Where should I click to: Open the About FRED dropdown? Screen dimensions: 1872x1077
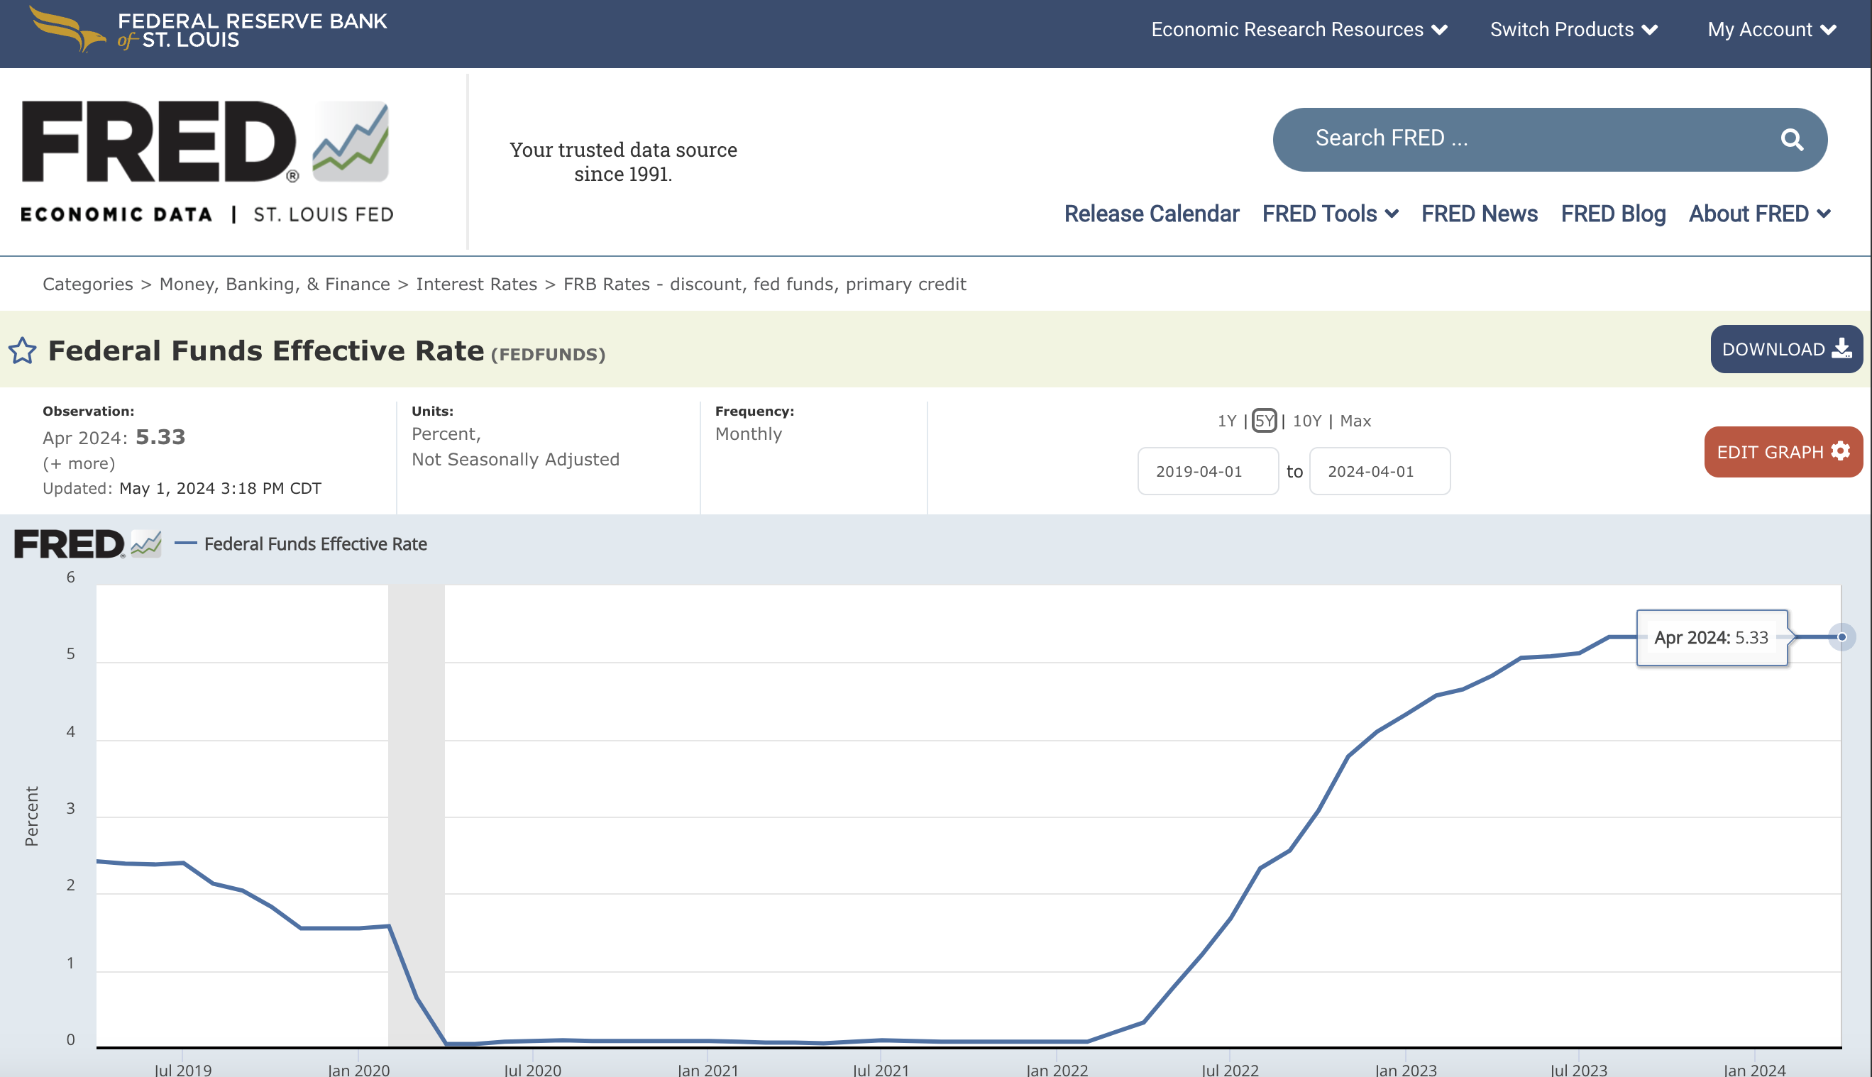pos(1760,214)
